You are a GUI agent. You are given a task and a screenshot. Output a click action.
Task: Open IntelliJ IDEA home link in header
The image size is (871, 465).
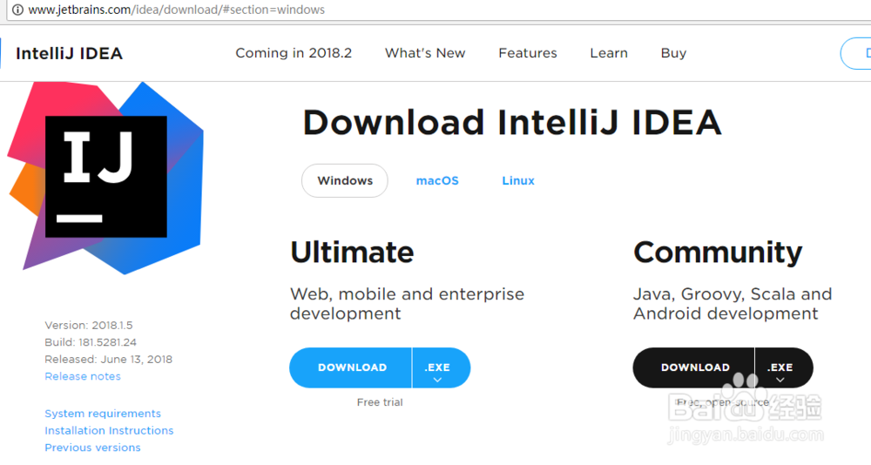tap(69, 53)
